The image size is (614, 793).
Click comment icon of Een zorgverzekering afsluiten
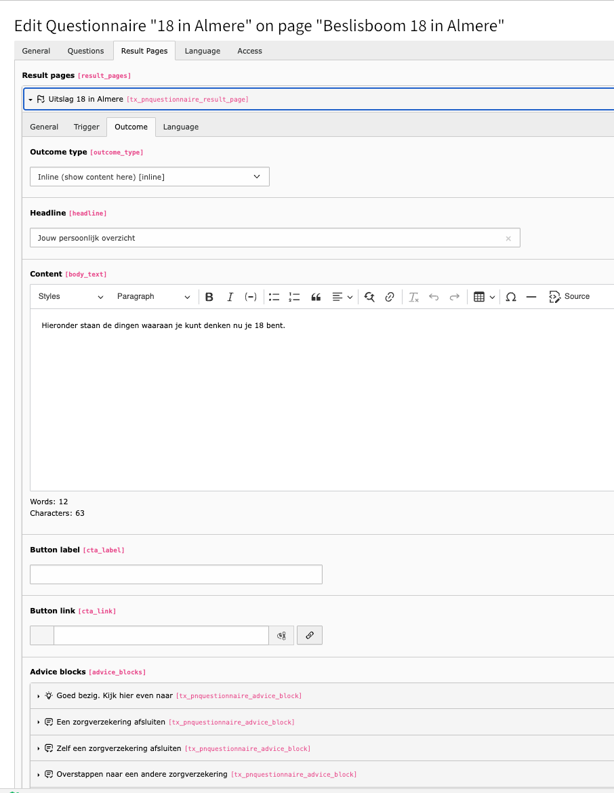49,723
